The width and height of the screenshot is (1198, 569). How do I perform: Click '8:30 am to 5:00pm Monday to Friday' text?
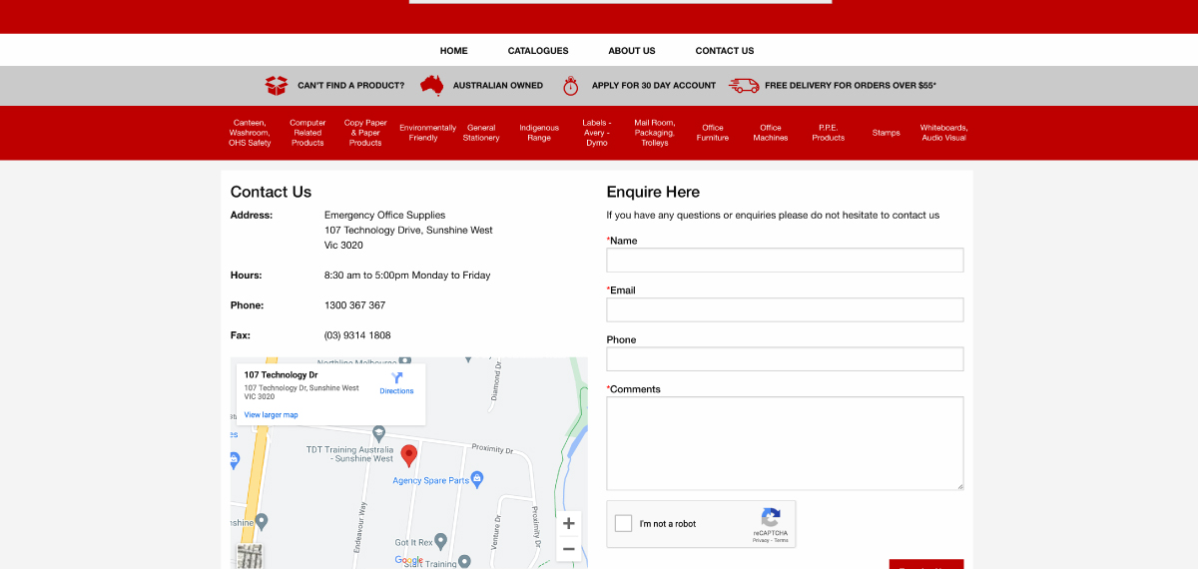[407, 276]
